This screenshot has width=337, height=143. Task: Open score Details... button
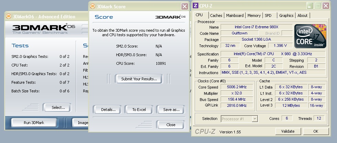click(108, 110)
